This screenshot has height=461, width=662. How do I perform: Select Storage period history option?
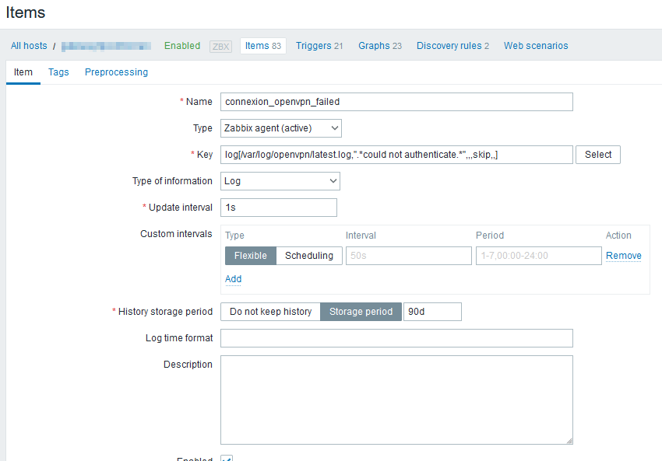pyautogui.click(x=361, y=312)
